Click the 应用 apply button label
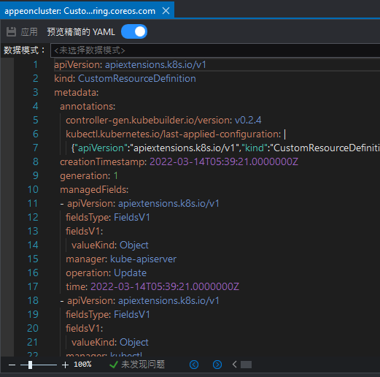This screenshot has height=377, width=380. (x=29, y=32)
